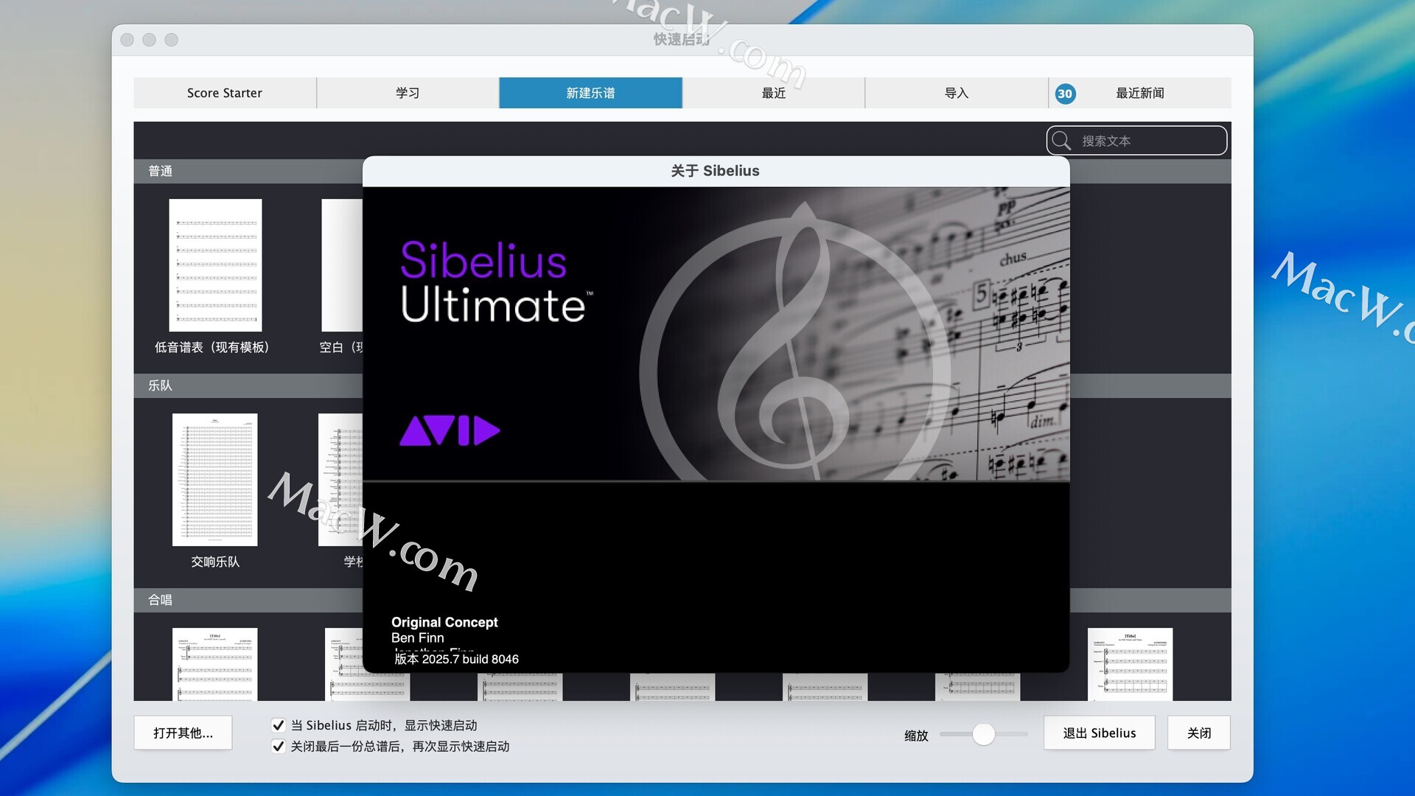The image size is (1415, 796).
Task: Click the search magnifier icon
Action: pos(1061,140)
